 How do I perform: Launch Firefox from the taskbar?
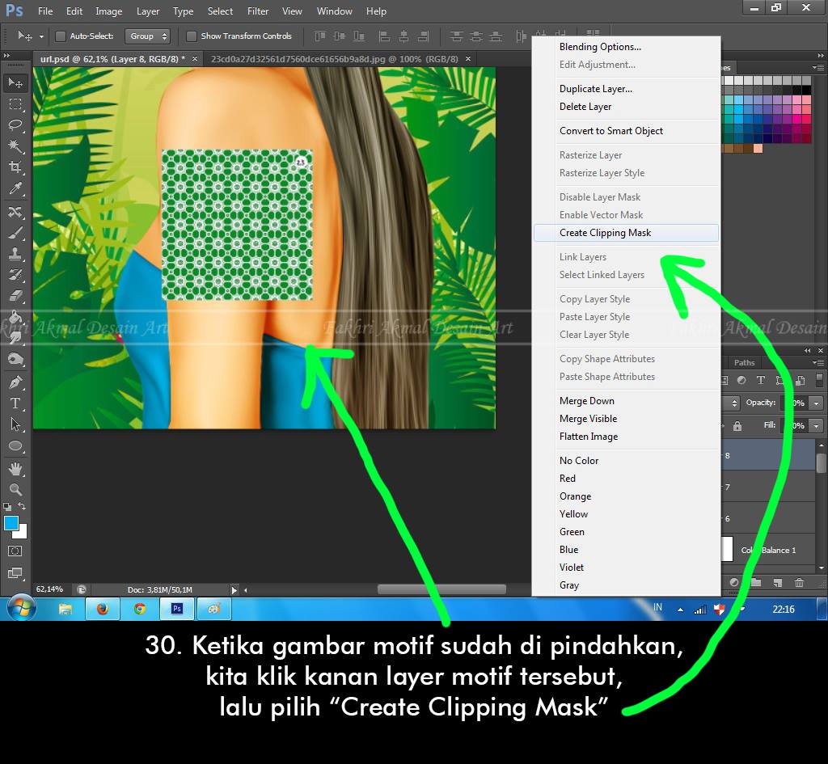[x=103, y=609]
